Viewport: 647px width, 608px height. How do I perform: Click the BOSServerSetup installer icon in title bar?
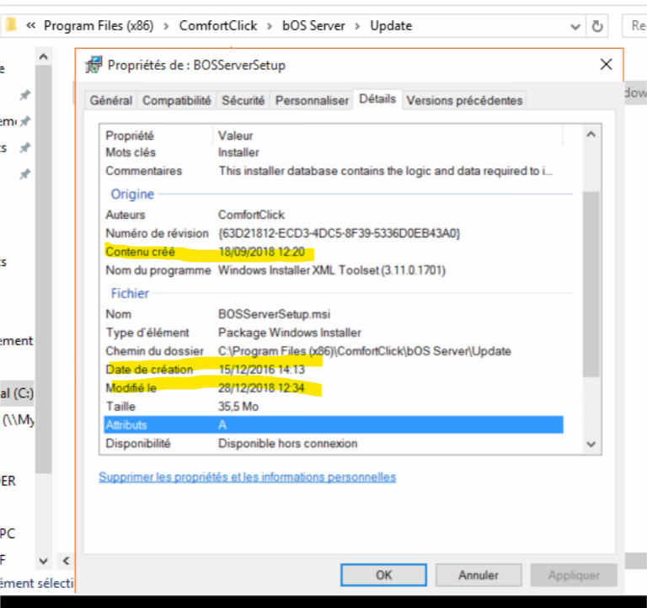coord(94,65)
